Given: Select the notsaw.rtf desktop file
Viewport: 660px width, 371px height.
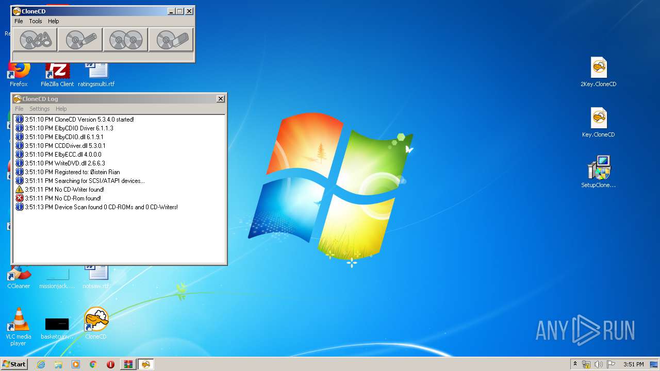Looking at the screenshot, I should click(96, 278).
